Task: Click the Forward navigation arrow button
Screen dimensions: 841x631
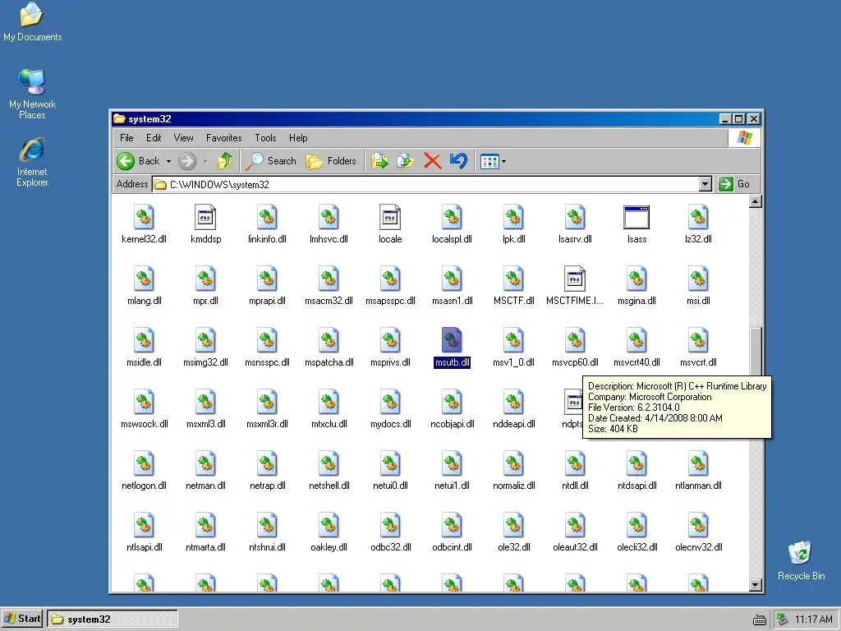Action: (x=187, y=161)
